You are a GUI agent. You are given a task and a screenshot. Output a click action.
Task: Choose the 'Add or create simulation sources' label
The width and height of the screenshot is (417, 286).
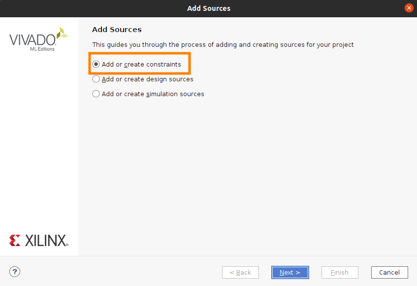(x=153, y=94)
